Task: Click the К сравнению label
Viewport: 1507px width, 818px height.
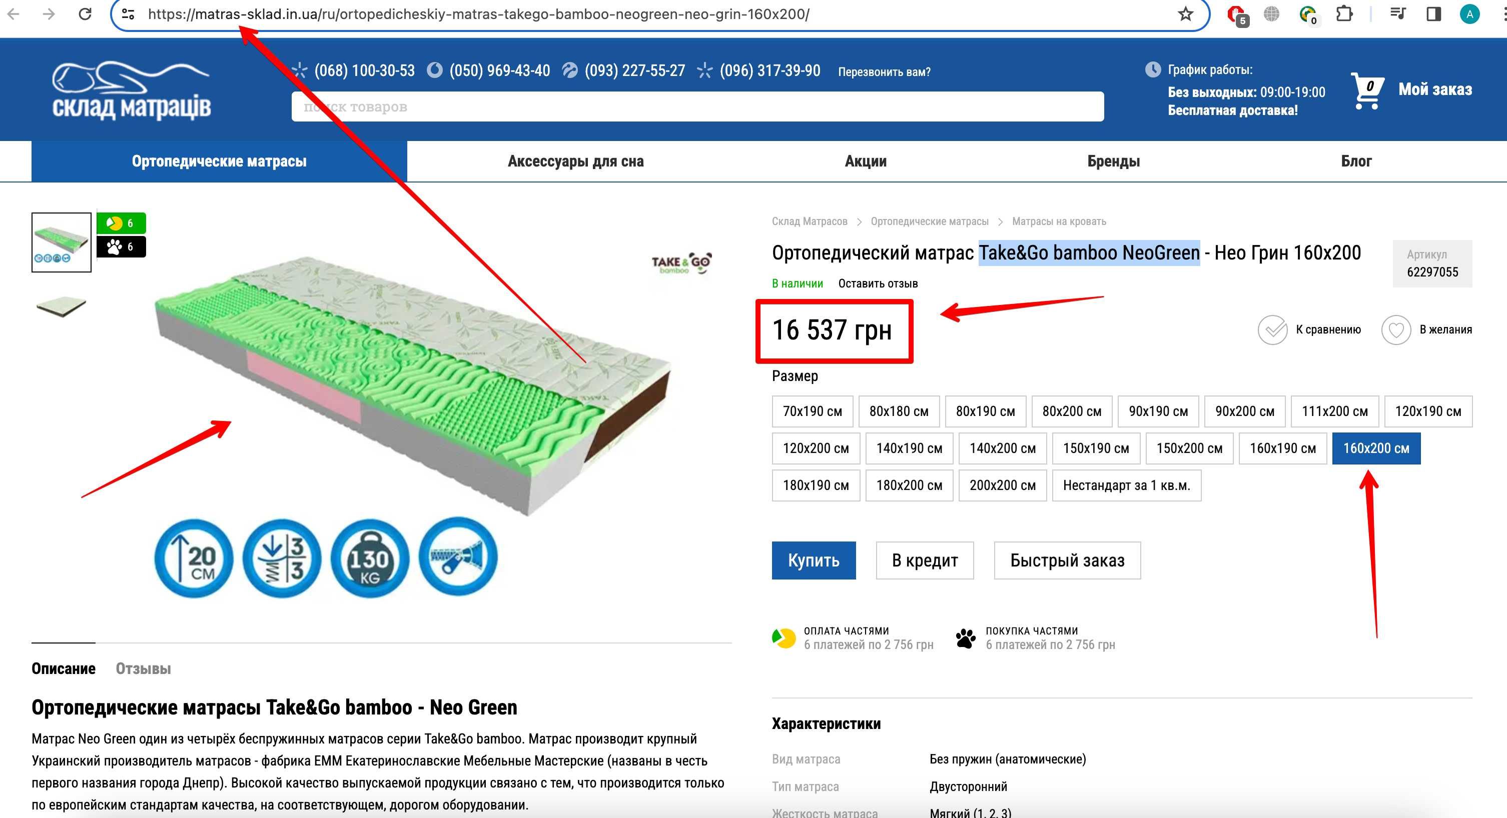Action: click(1328, 330)
